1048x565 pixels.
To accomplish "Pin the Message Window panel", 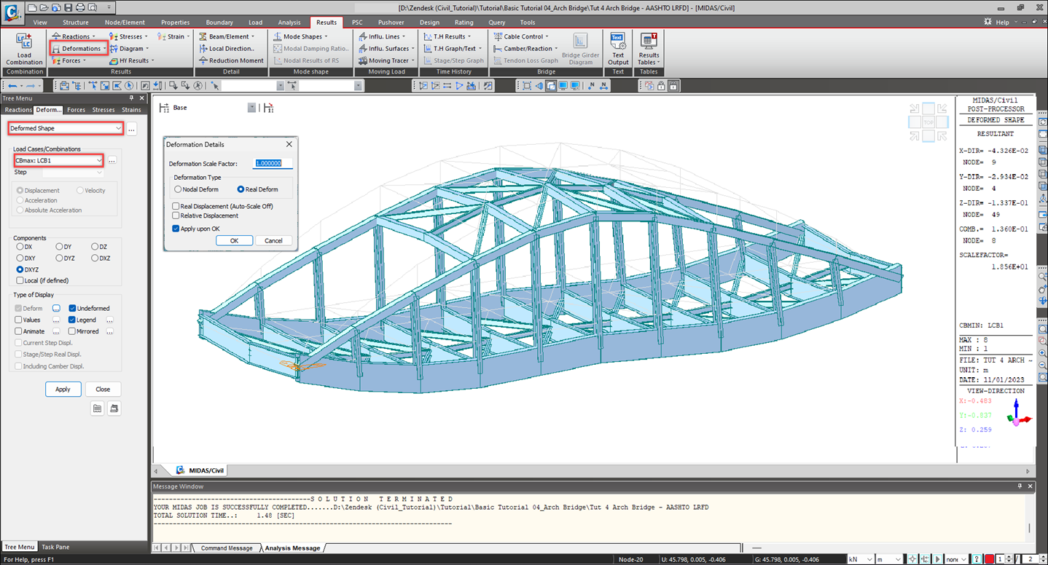I will coord(1020,486).
